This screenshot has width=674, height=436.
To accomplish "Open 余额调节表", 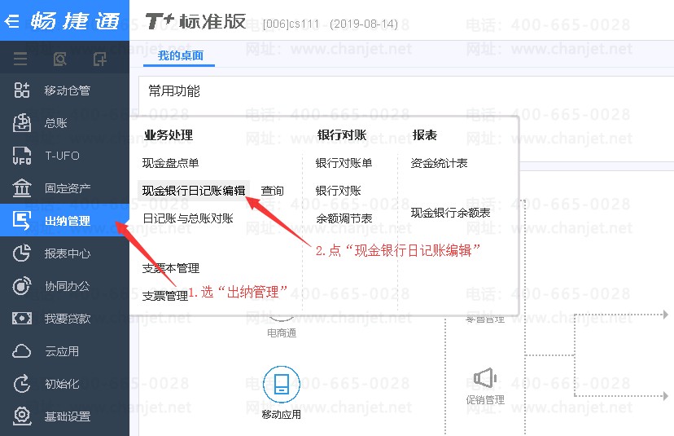I will (x=344, y=218).
